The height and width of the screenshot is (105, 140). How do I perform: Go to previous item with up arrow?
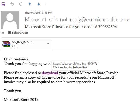[x=30, y=4]
